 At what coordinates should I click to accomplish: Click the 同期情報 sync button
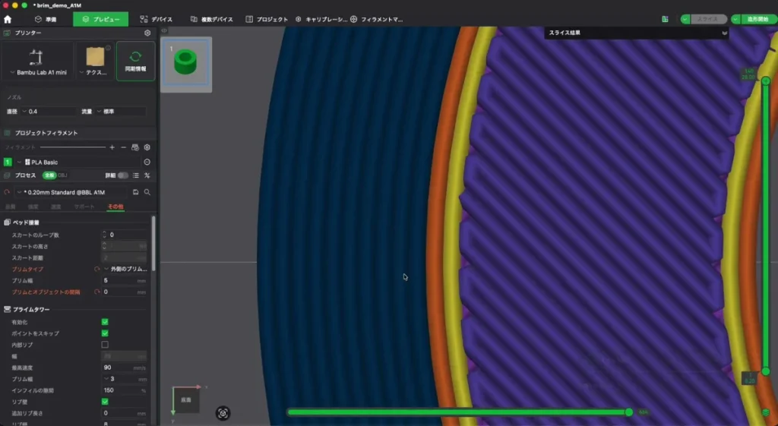pyautogui.click(x=135, y=62)
